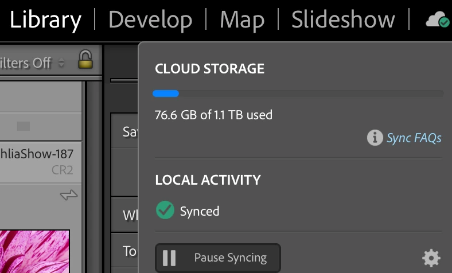Select the pink dahlia photo thumbnail
Screen dimensions: 452x273
pyautogui.click(x=34, y=251)
